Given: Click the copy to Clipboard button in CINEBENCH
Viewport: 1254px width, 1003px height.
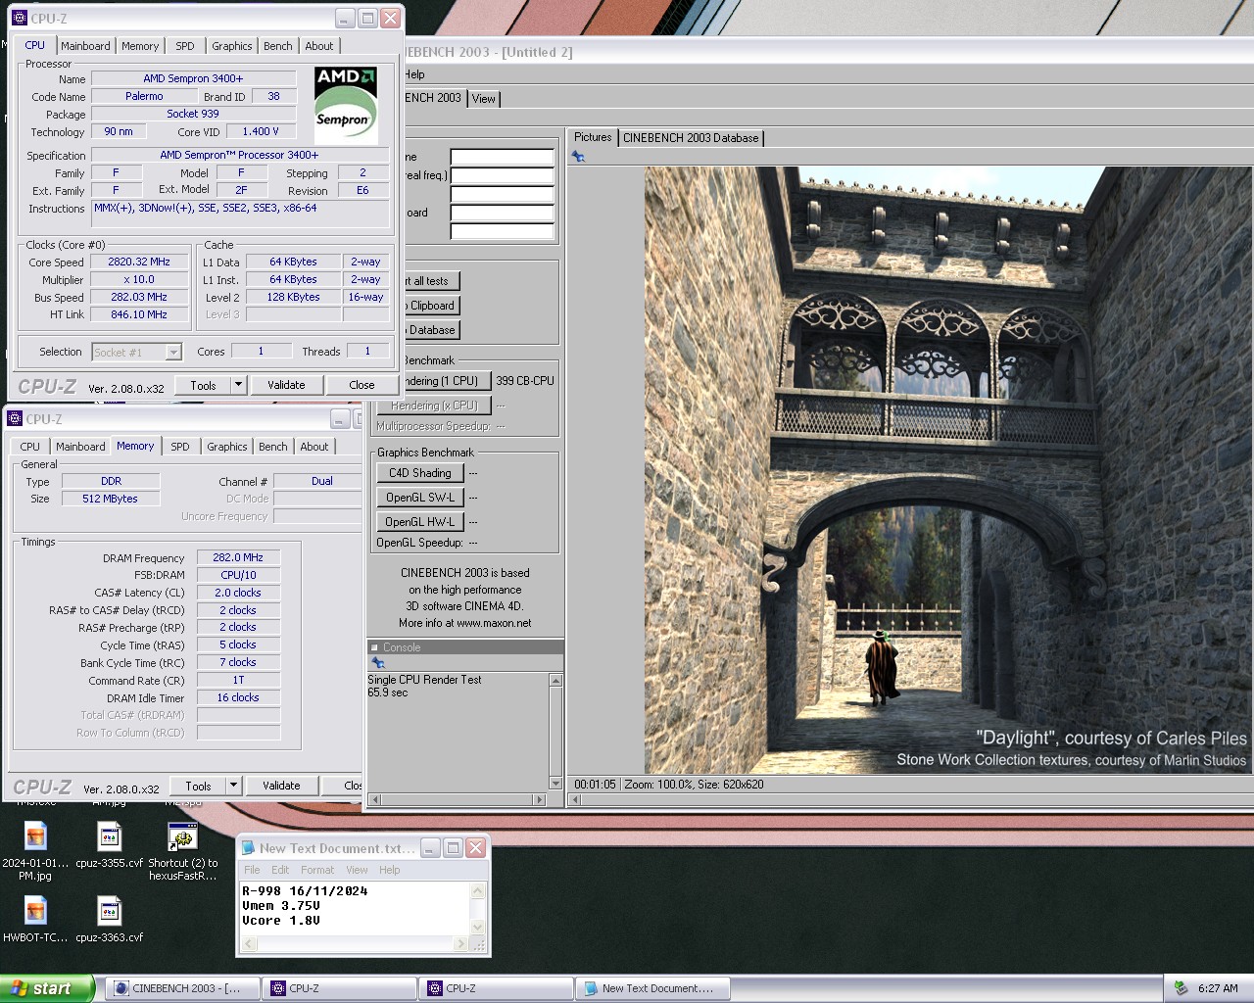Looking at the screenshot, I should pos(431,306).
